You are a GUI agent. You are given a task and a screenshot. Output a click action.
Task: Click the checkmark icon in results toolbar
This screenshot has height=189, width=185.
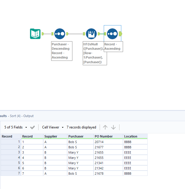(32, 127)
